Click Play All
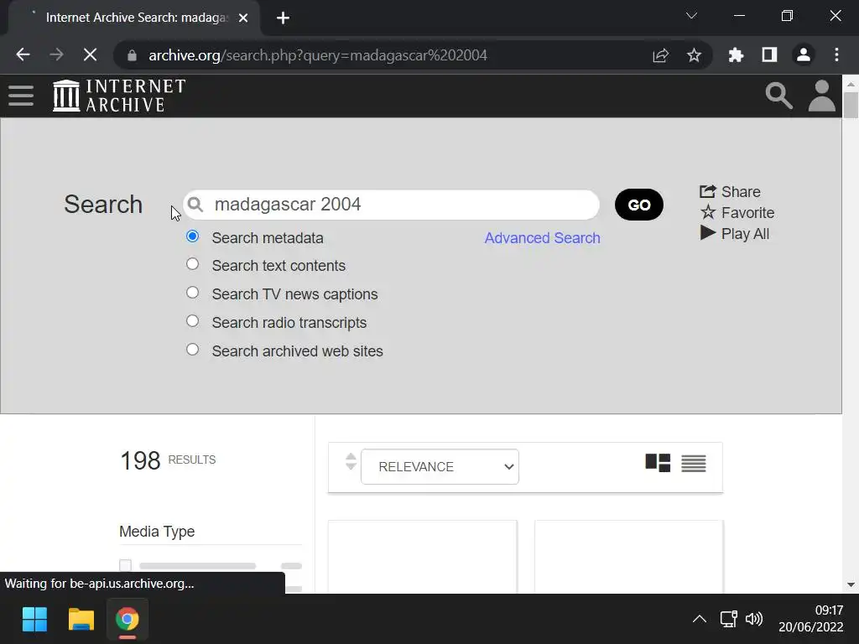This screenshot has height=644, width=859. pyautogui.click(x=735, y=234)
